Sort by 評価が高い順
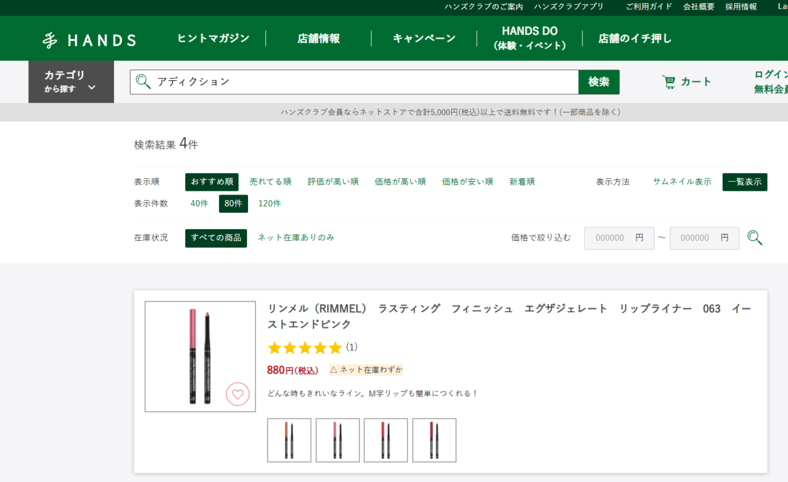 (x=333, y=182)
